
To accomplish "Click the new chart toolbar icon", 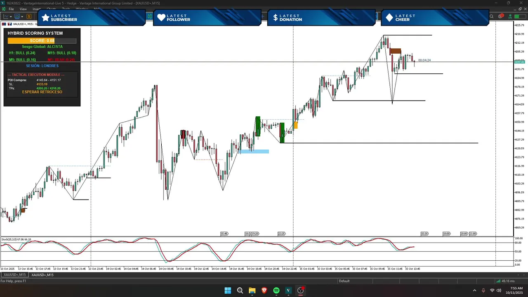I will click(x=5, y=16).
